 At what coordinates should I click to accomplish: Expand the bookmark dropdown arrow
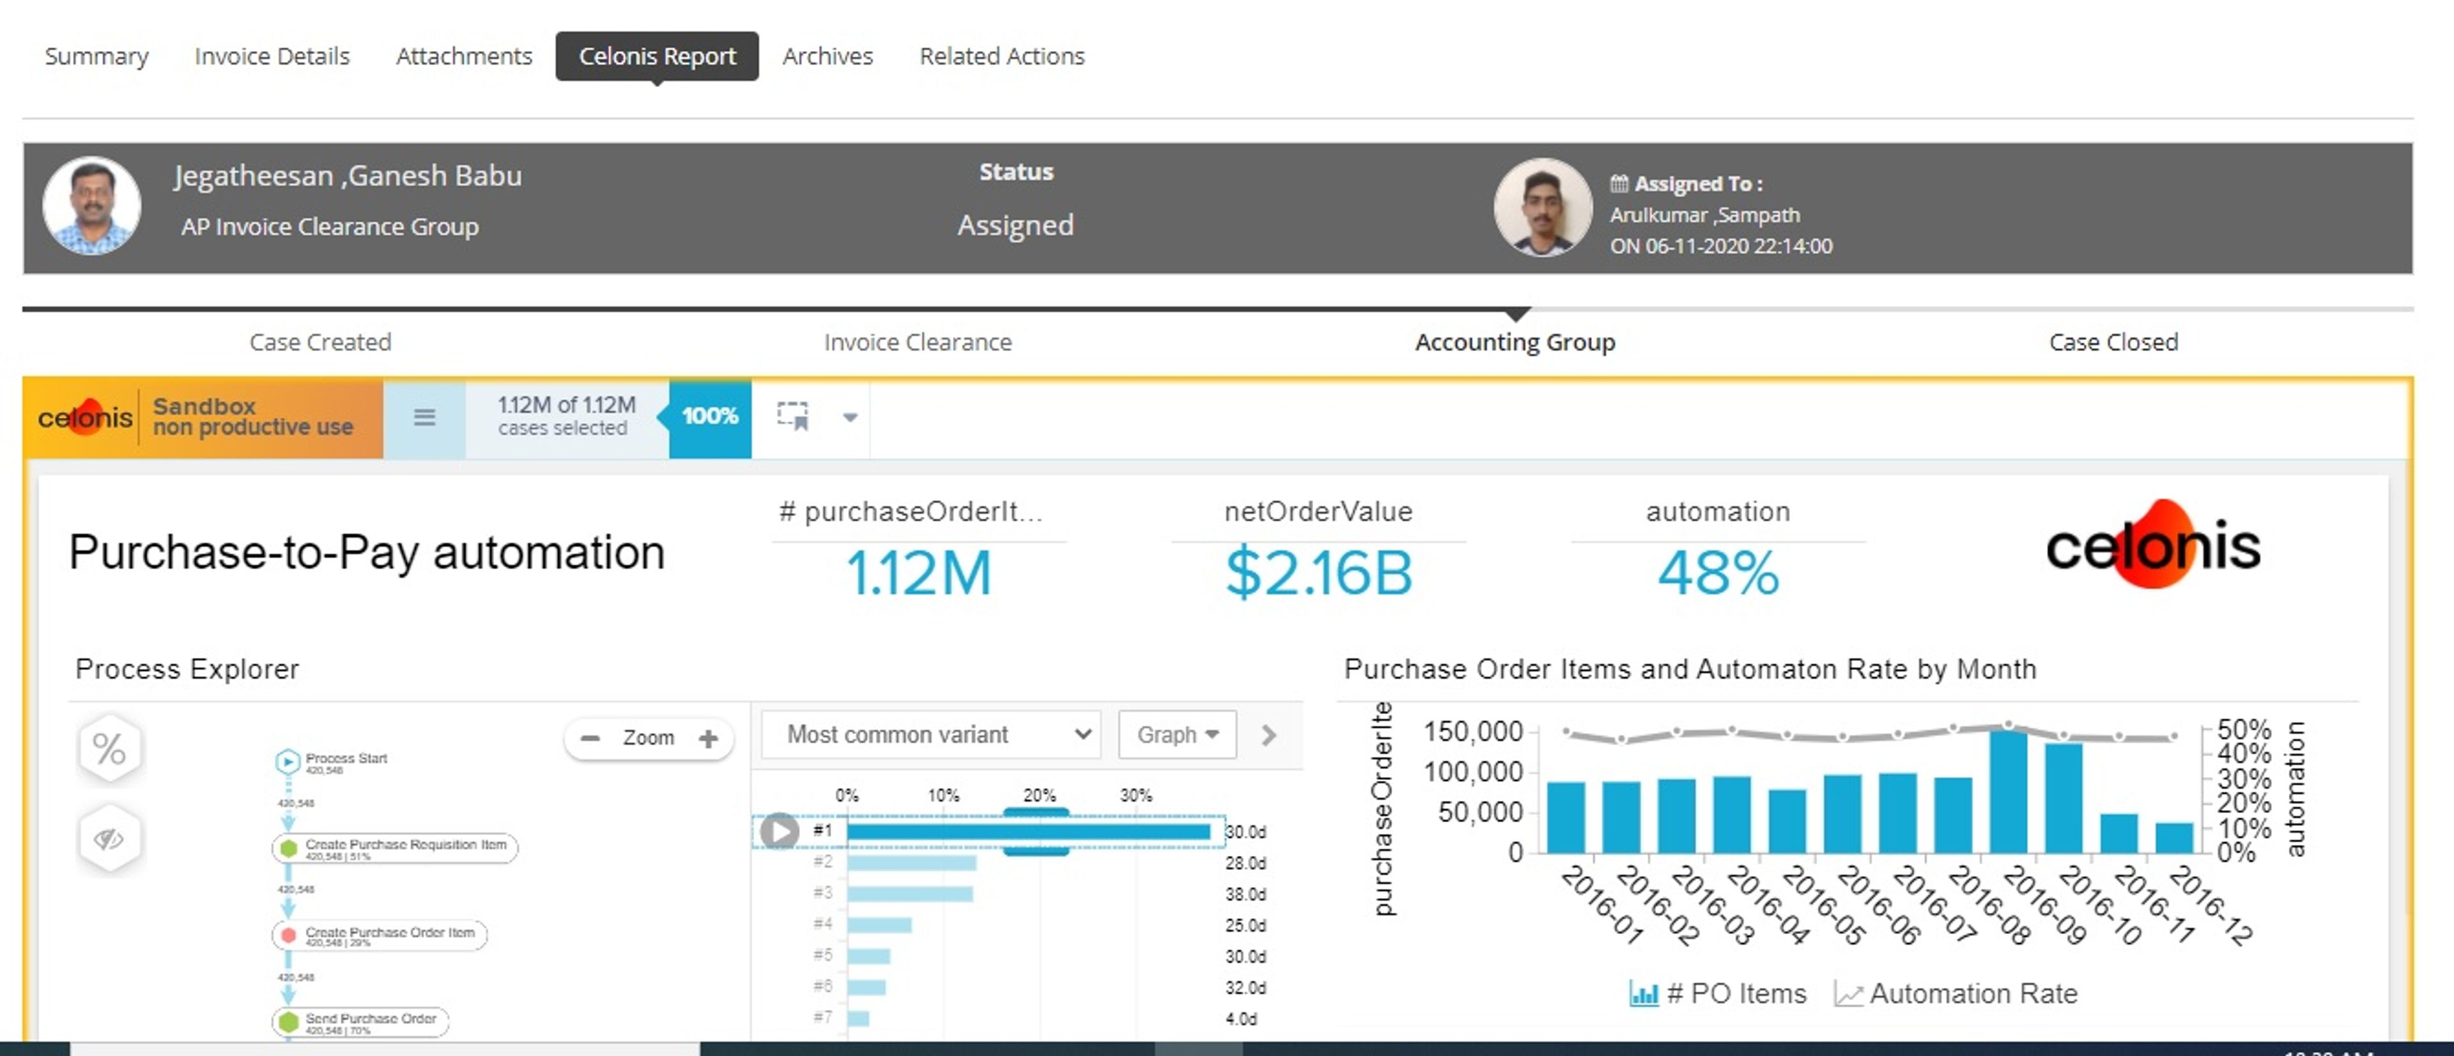coord(850,417)
